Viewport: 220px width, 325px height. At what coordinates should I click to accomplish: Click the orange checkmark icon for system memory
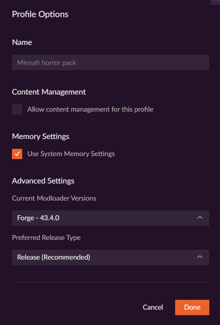(x=17, y=154)
